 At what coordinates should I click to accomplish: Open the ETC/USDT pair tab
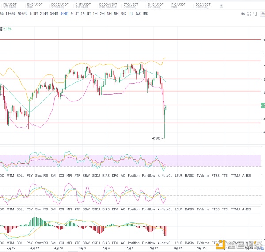pos(131,4)
